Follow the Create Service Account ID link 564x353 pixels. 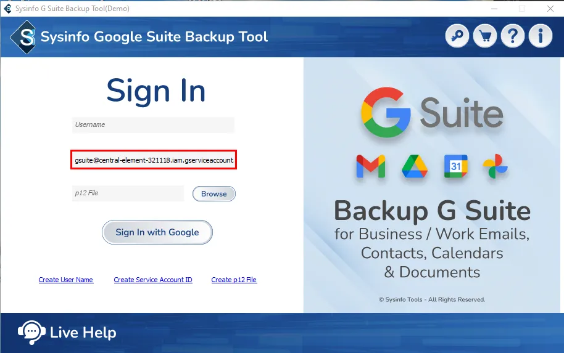(x=153, y=280)
